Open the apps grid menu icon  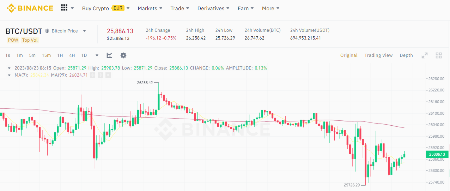pyautogui.click(x=64, y=8)
